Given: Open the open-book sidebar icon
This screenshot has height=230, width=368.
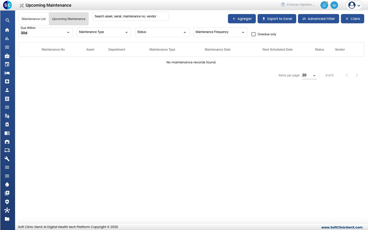Looking at the screenshot, I should pyautogui.click(x=7, y=133).
